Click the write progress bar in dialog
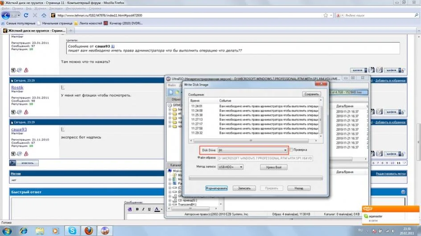 (256, 178)
